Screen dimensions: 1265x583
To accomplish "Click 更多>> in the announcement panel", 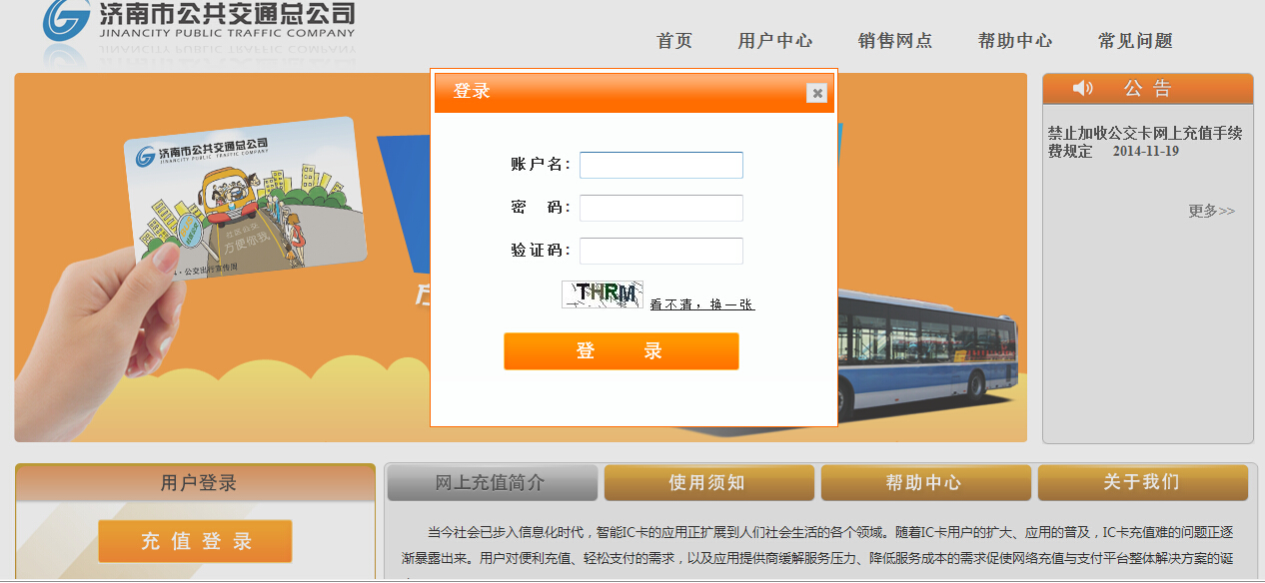I will pyautogui.click(x=1211, y=211).
